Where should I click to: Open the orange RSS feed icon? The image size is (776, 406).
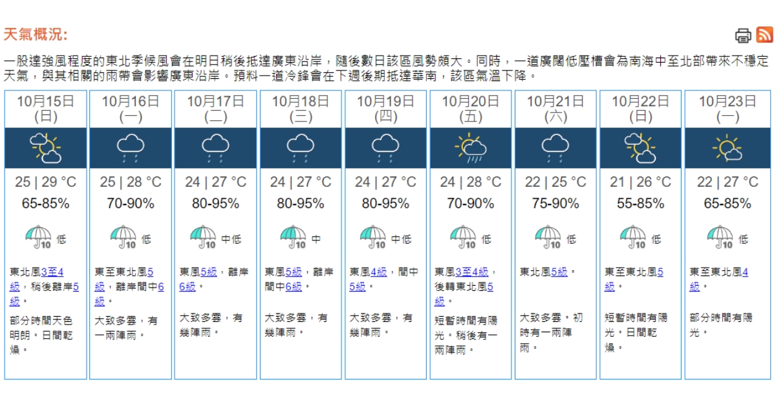click(764, 35)
